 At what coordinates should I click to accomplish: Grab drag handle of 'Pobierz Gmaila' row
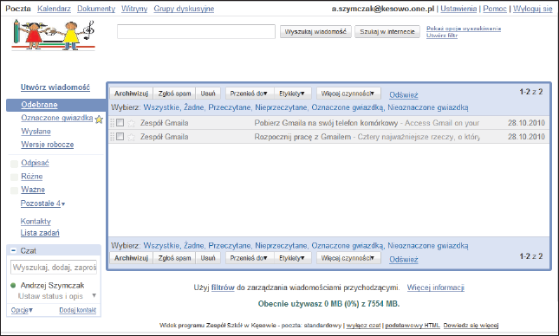pyautogui.click(x=112, y=123)
